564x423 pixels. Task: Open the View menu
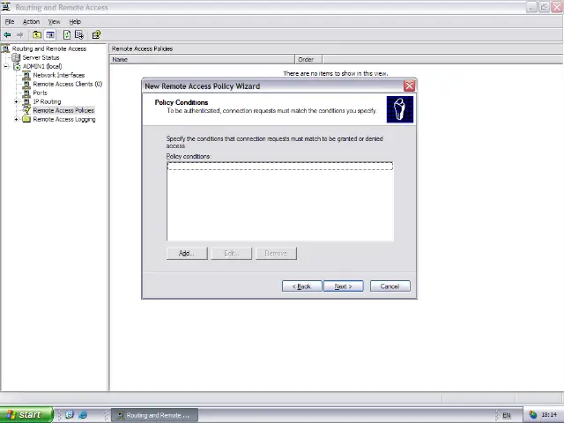coord(54,21)
